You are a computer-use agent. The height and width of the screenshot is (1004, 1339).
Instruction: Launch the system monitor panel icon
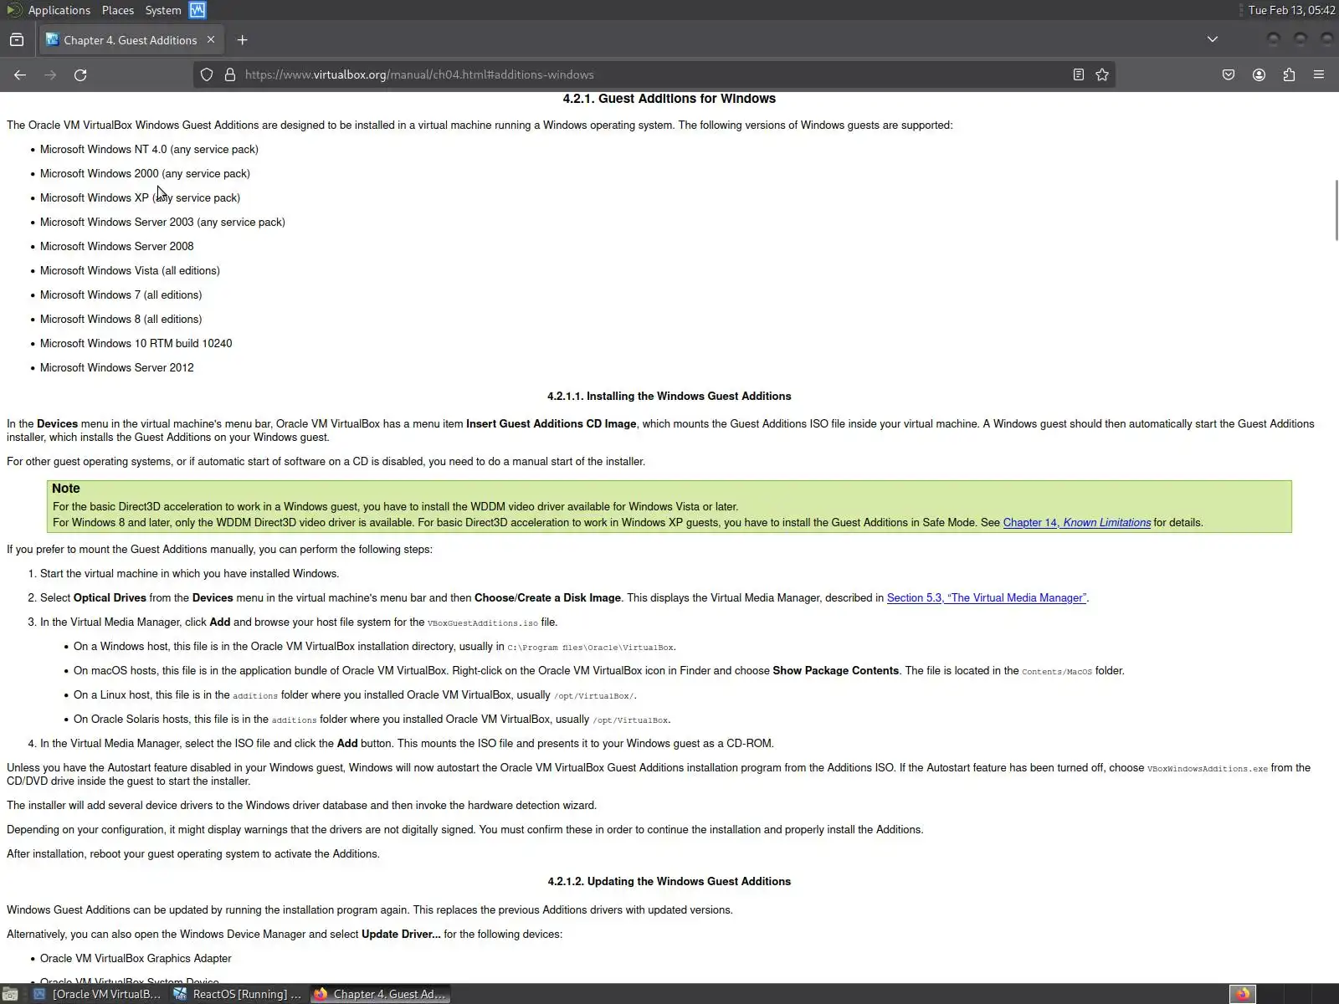click(198, 10)
